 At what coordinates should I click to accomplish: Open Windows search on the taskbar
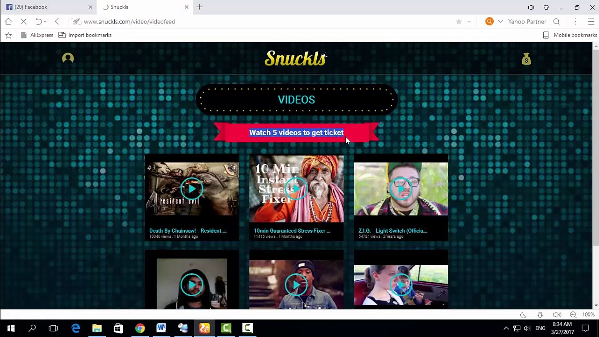tap(32, 328)
